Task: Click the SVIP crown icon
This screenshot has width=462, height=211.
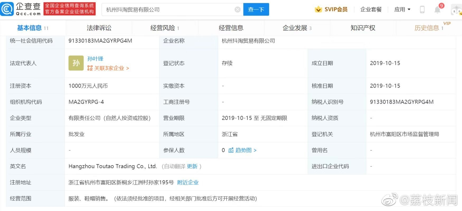Action: pos(318,9)
